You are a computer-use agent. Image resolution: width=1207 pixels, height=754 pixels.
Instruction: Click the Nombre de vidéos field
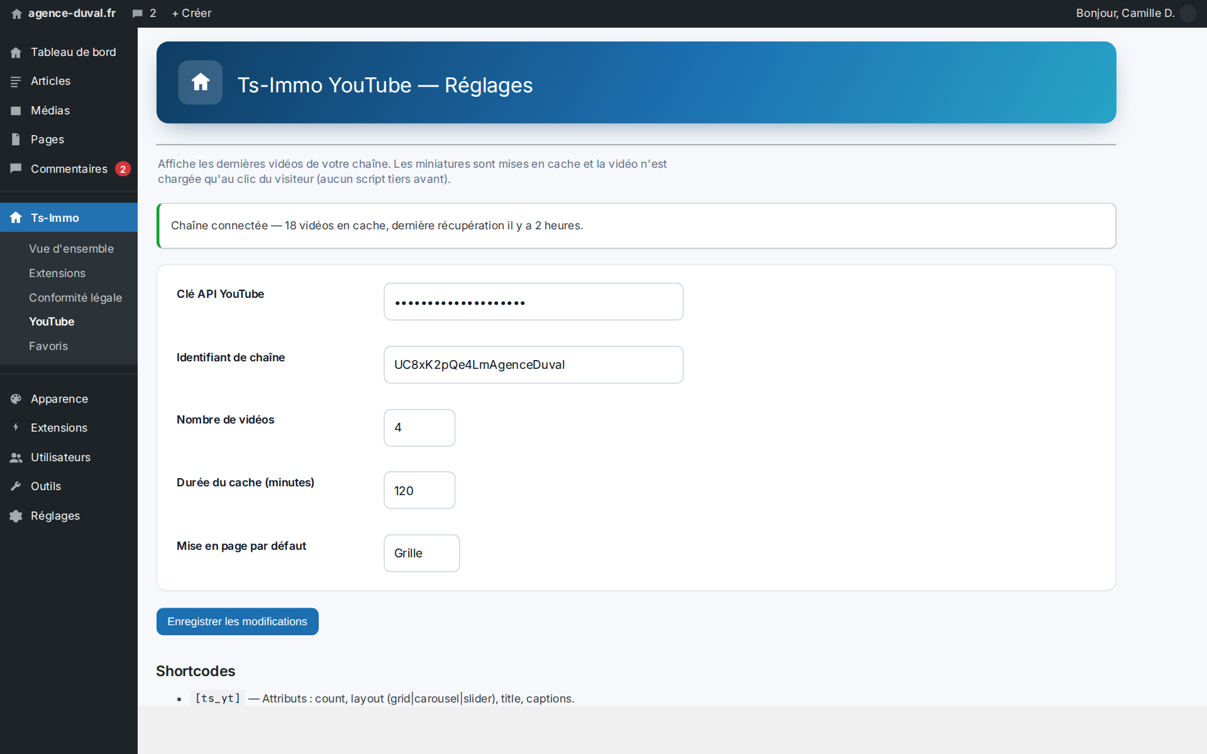pyautogui.click(x=419, y=428)
